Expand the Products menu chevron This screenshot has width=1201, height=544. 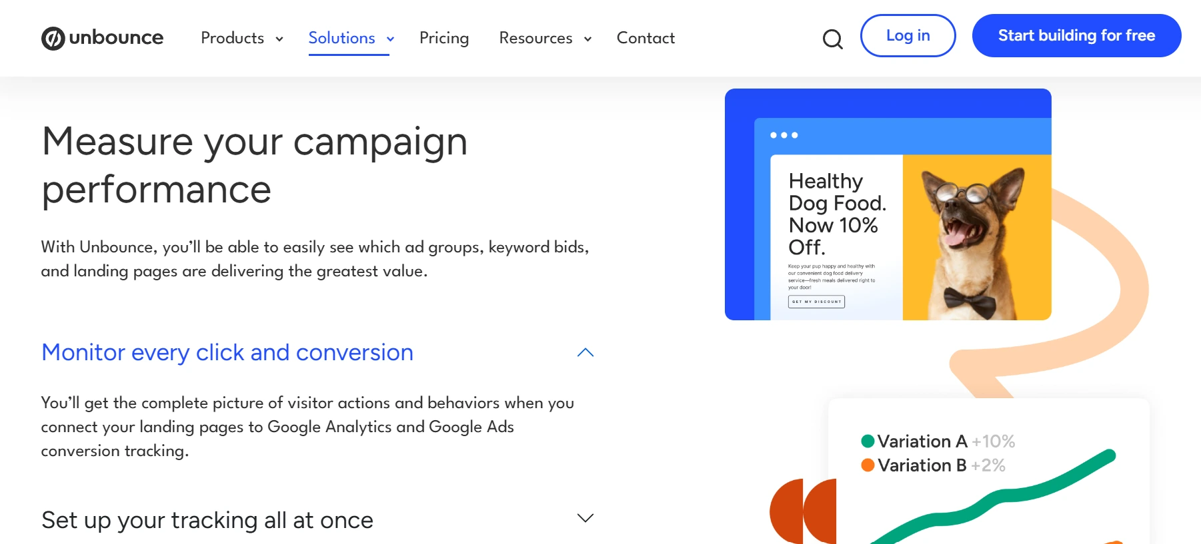[x=279, y=39]
